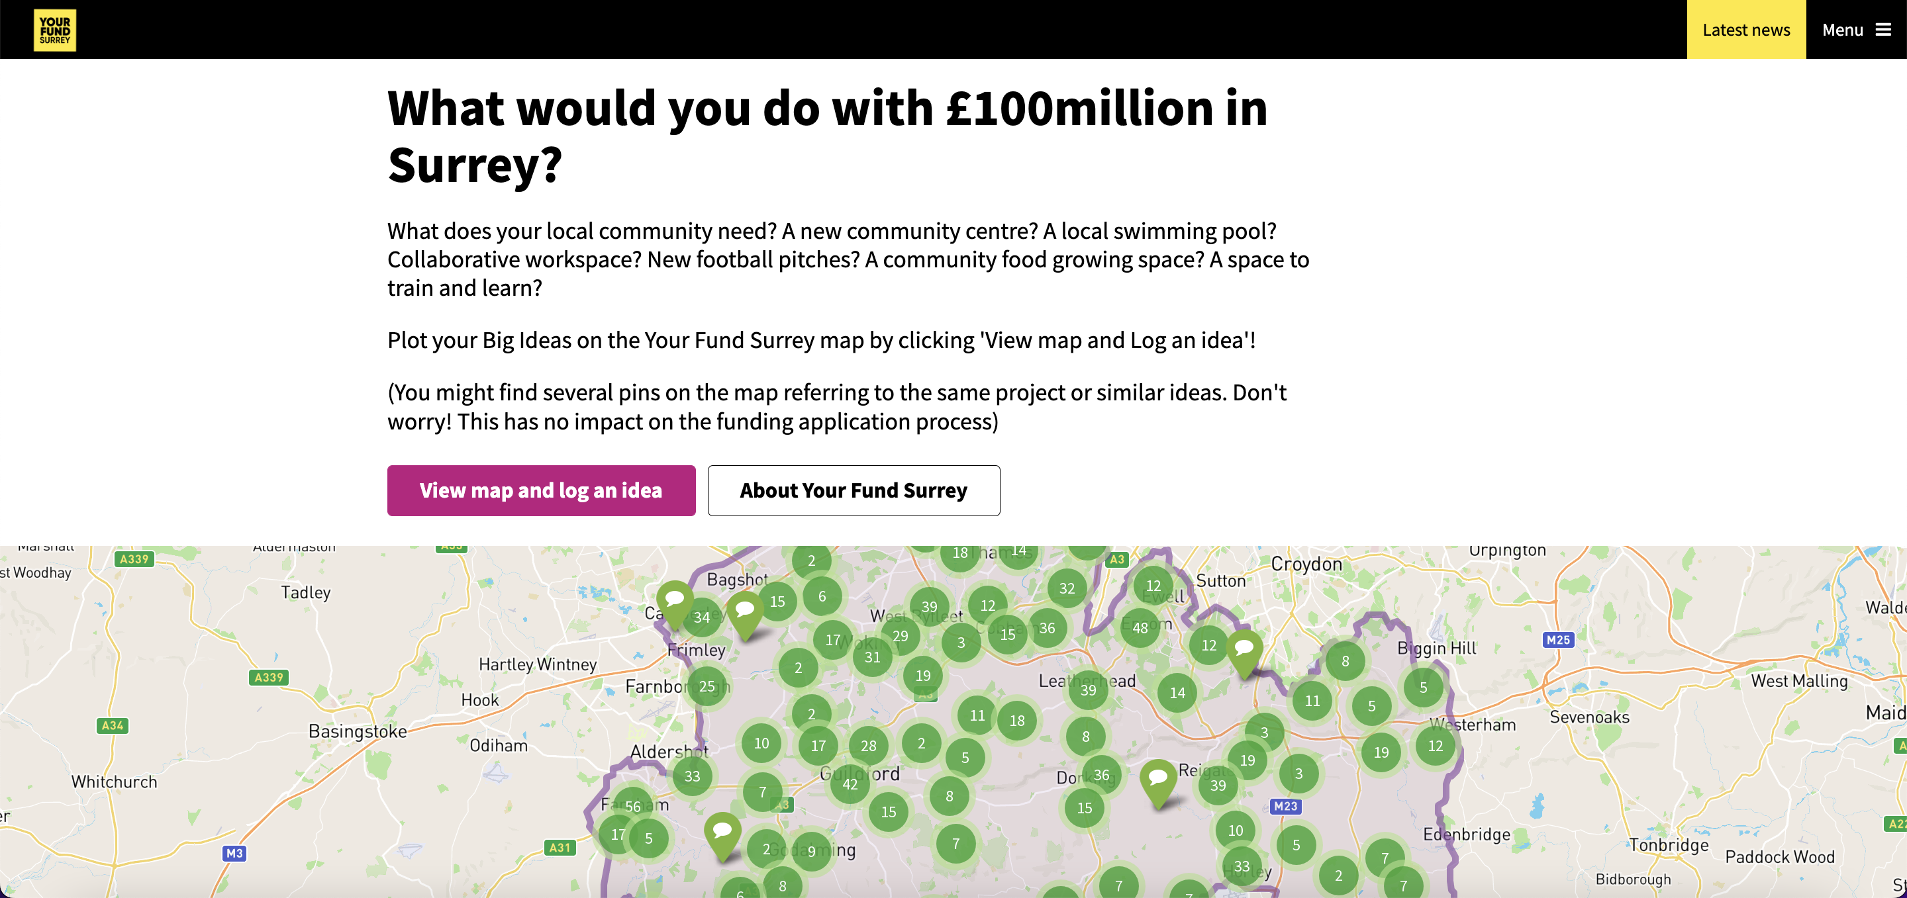Image resolution: width=1907 pixels, height=898 pixels.
Task: Expand the cluster marker labeled 28
Action: [868, 746]
